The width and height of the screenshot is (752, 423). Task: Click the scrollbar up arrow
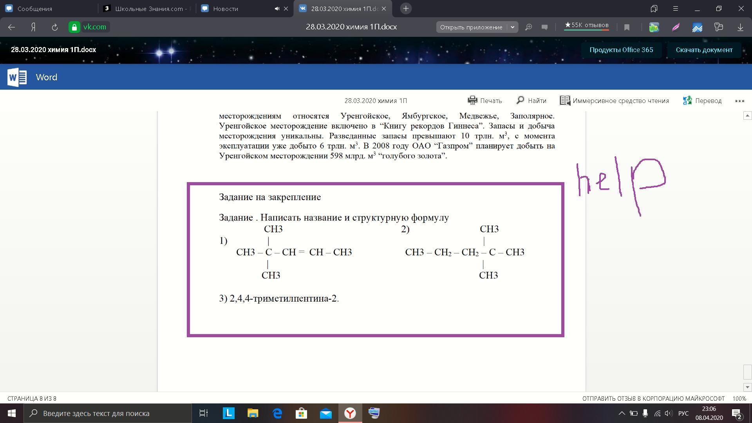[747, 116]
